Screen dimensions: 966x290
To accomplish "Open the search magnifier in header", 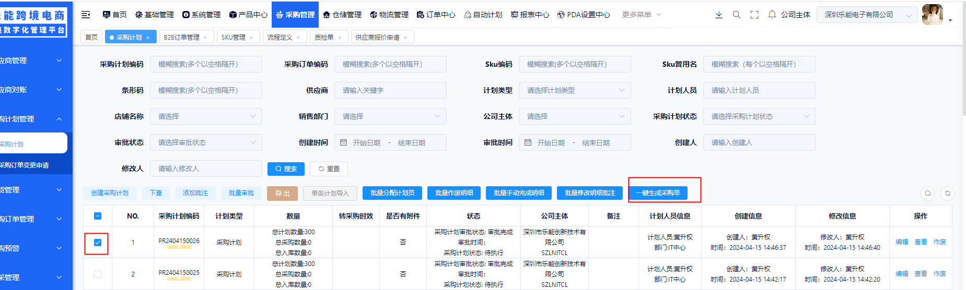I will pos(737,15).
